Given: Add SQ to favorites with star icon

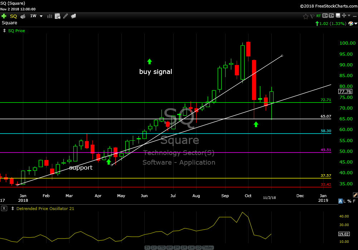Looking at the screenshot, I should coord(305,16).
